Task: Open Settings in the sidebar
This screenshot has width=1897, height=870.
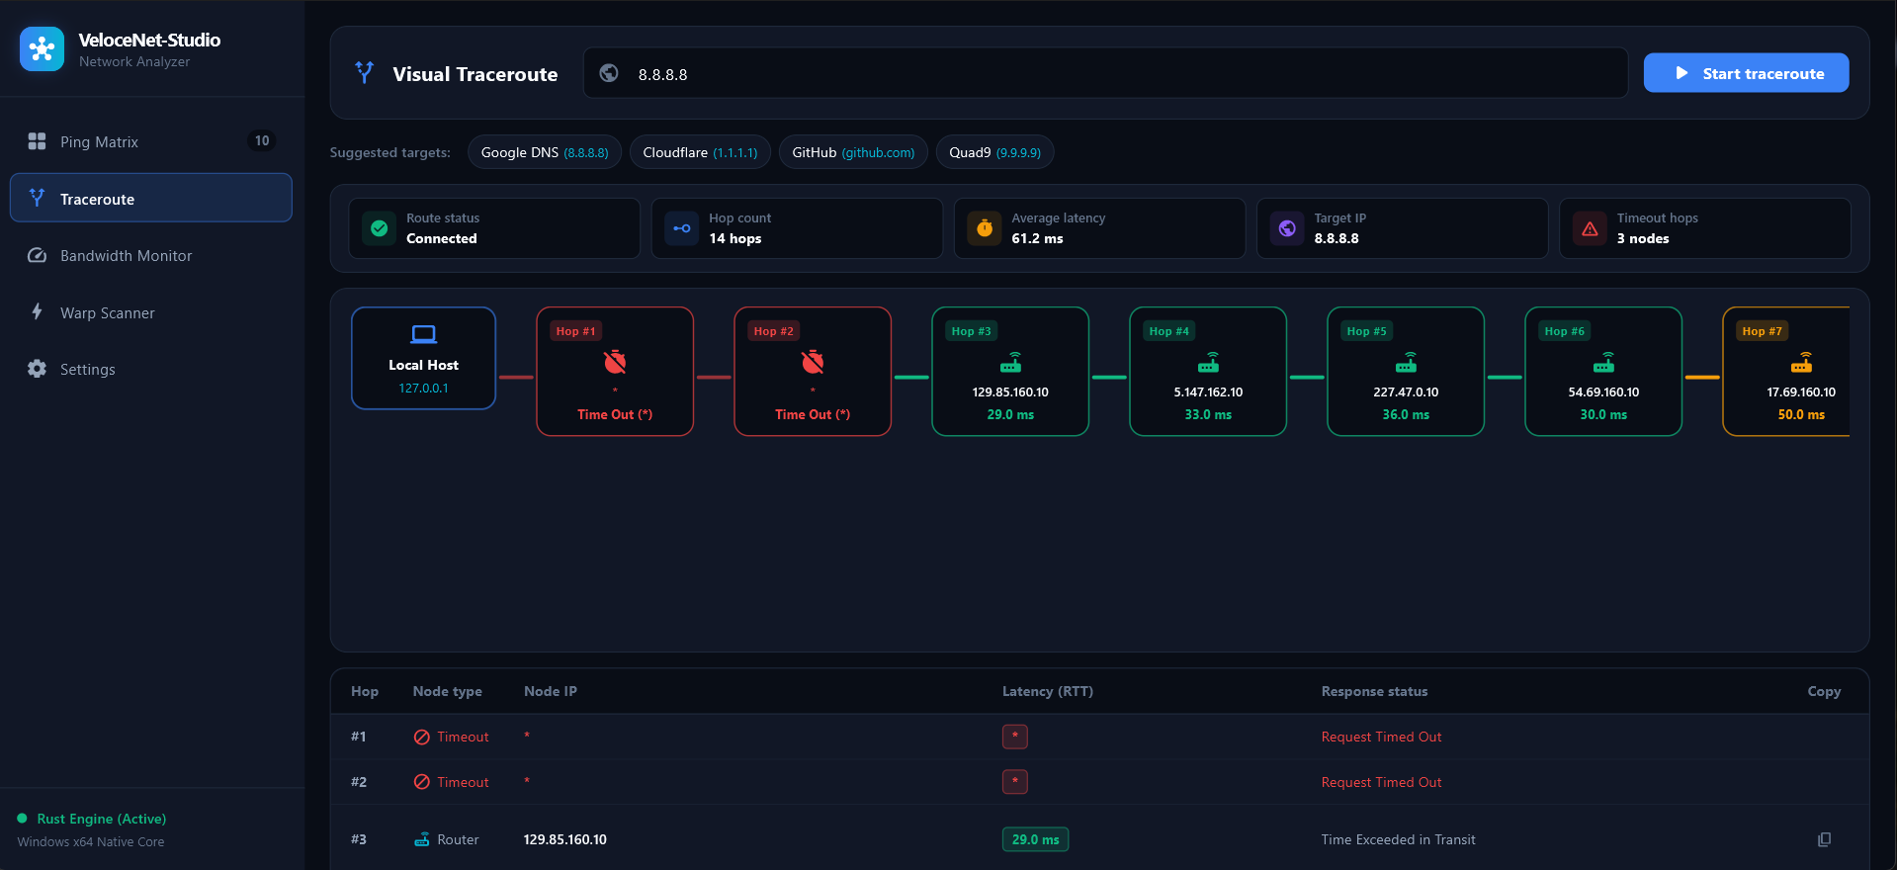Action: 150,369
